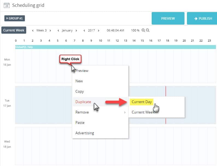Open the Remove submenu entry
Screen dimensions: 217x166
coord(100,112)
